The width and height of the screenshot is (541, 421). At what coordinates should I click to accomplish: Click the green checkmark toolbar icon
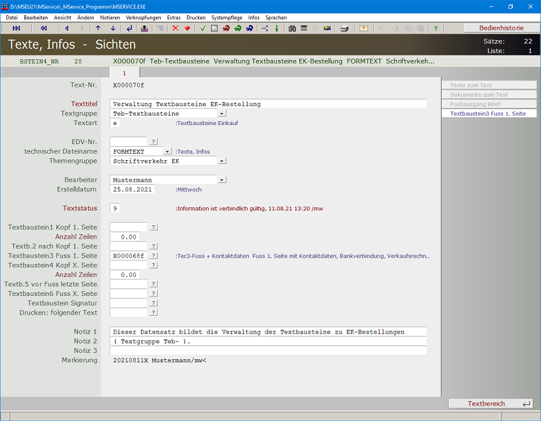202,28
